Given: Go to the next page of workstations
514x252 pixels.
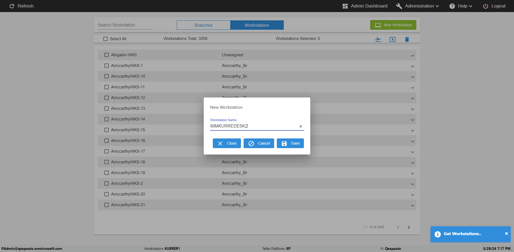Looking at the screenshot, I should pos(409,227).
